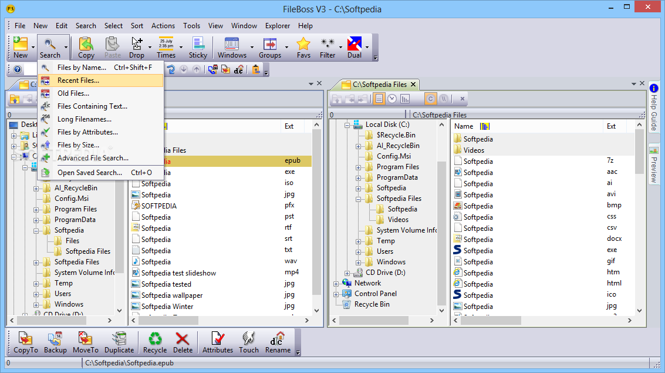Select ProgramData folder in left tree

pos(75,220)
